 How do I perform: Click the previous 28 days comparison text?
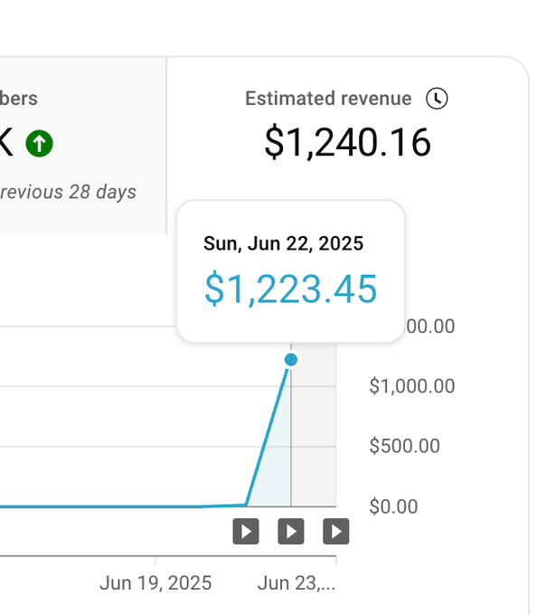[68, 192]
